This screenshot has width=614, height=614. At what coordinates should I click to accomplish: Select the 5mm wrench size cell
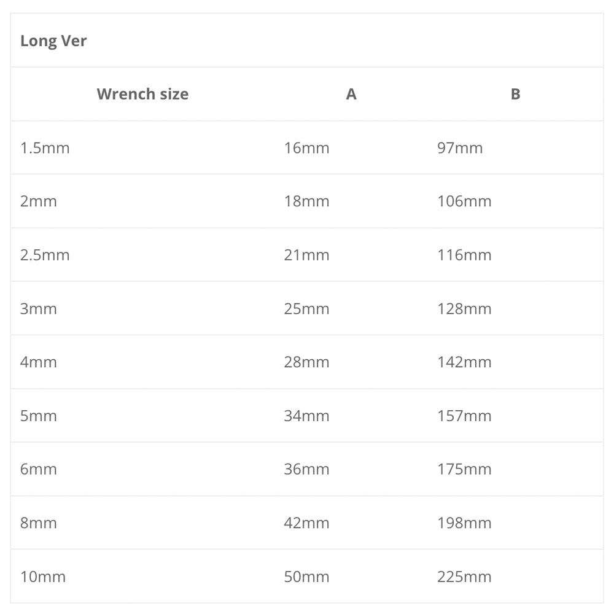click(x=39, y=416)
